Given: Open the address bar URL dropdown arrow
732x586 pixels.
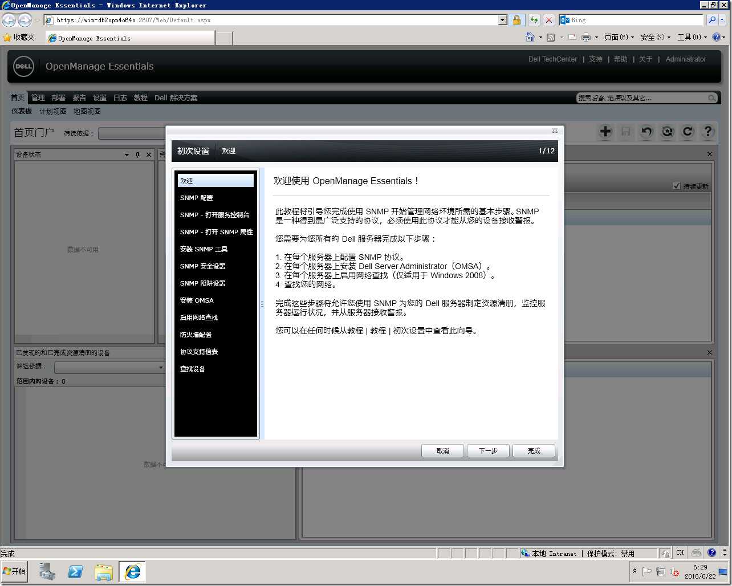Looking at the screenshot, I should 502,20.
